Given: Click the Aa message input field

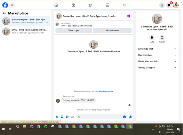Looking at the screenshot, I should [100, 117].
